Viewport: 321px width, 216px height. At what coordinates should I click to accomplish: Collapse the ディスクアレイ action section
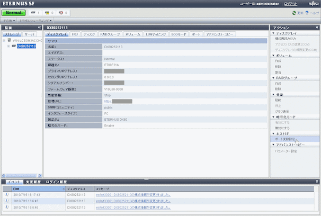[x=273, y=33]
